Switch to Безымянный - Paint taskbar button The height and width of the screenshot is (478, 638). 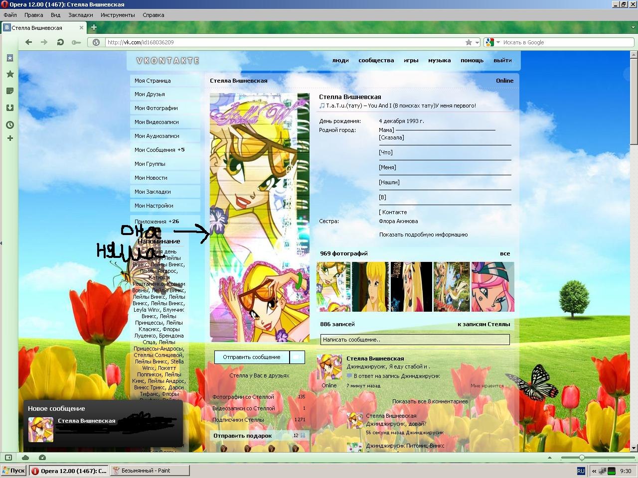[x=150, y=471]
